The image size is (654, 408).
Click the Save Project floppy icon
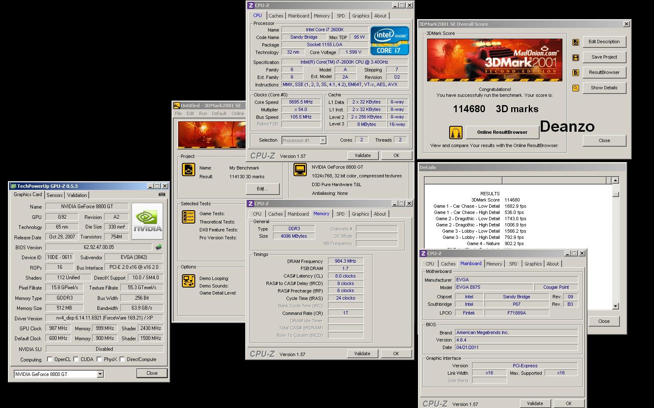[x=575, y=57]
